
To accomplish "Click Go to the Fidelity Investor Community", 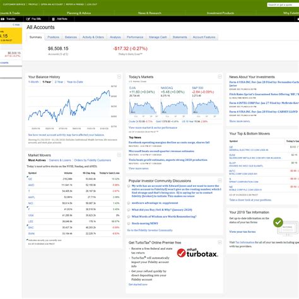I will (x=149, y=230).
